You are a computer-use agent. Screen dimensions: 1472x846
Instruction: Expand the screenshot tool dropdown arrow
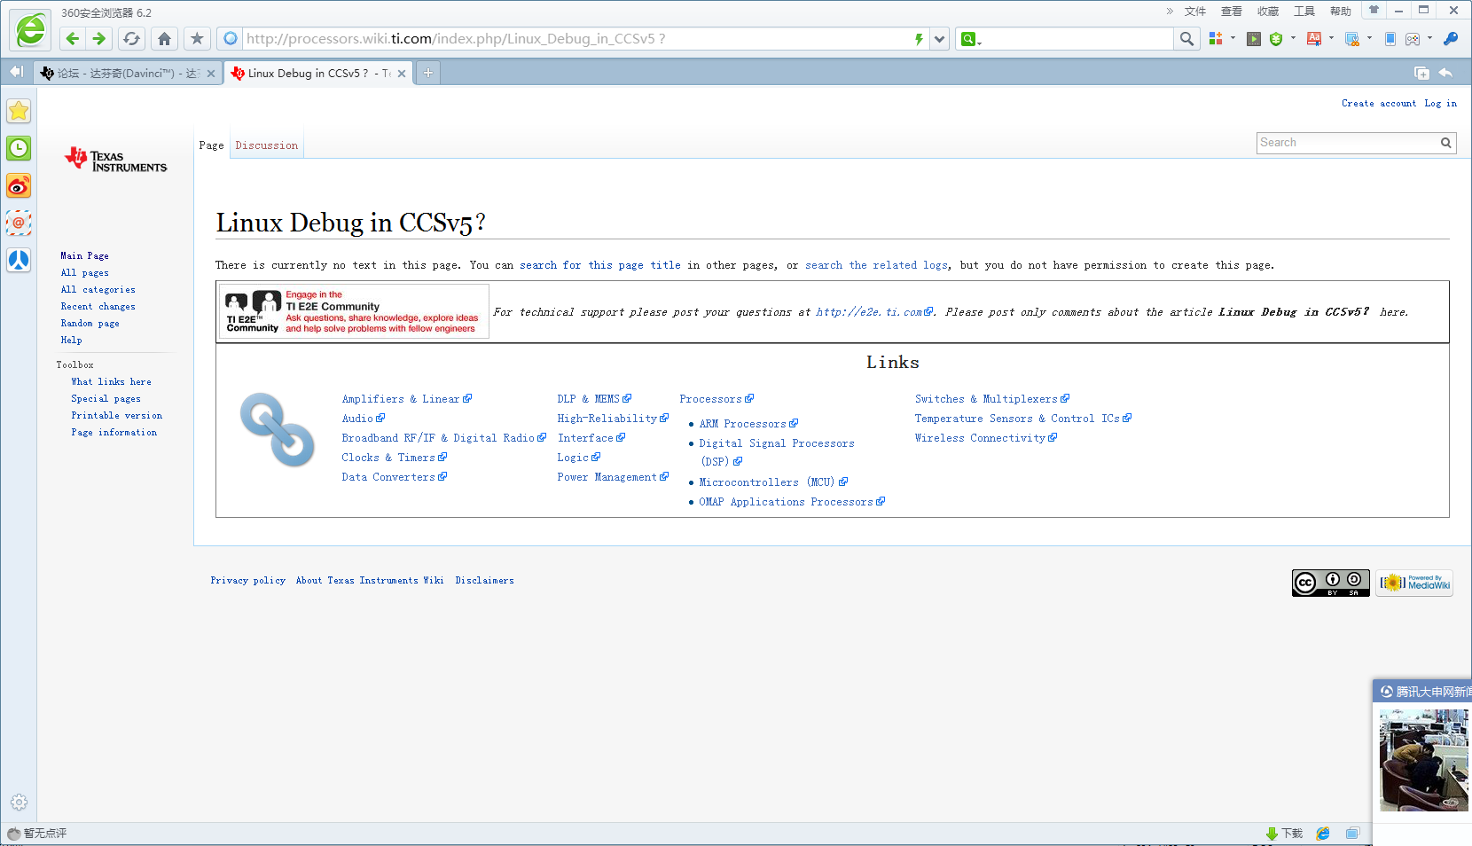click(x=1369, y=38)
